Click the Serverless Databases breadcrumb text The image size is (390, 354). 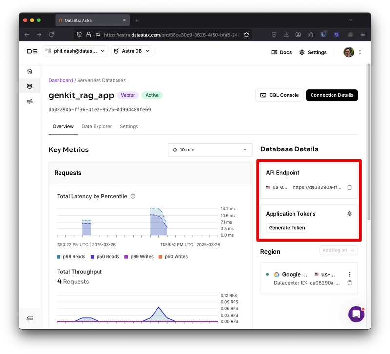click(x=101, y=80)
